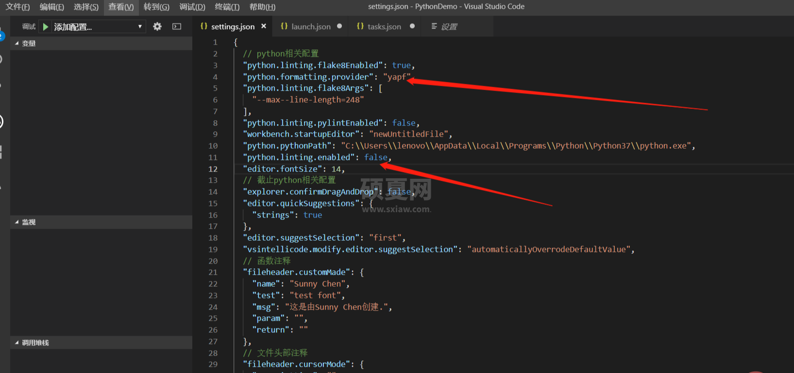The image size is (794, 373).
Task: Click the unsaved dot on launch.json tab
Action: tap(339, 26)
